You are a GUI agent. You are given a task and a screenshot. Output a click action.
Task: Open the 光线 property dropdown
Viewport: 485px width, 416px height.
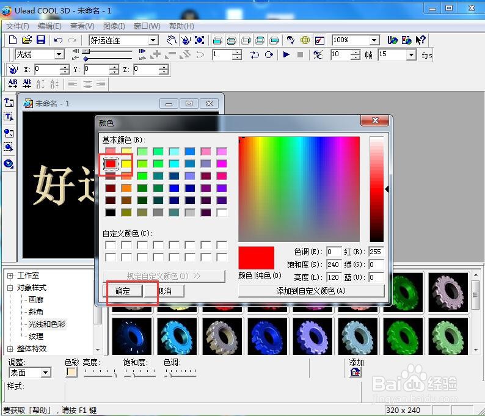(59, 55)
